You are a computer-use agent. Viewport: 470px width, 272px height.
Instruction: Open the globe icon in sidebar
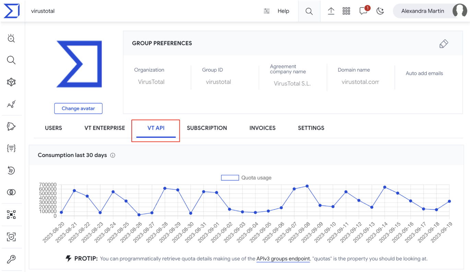(x=11, y=192)
